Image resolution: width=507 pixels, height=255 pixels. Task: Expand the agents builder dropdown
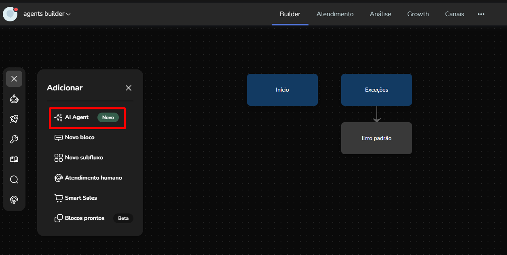(47, 14)
